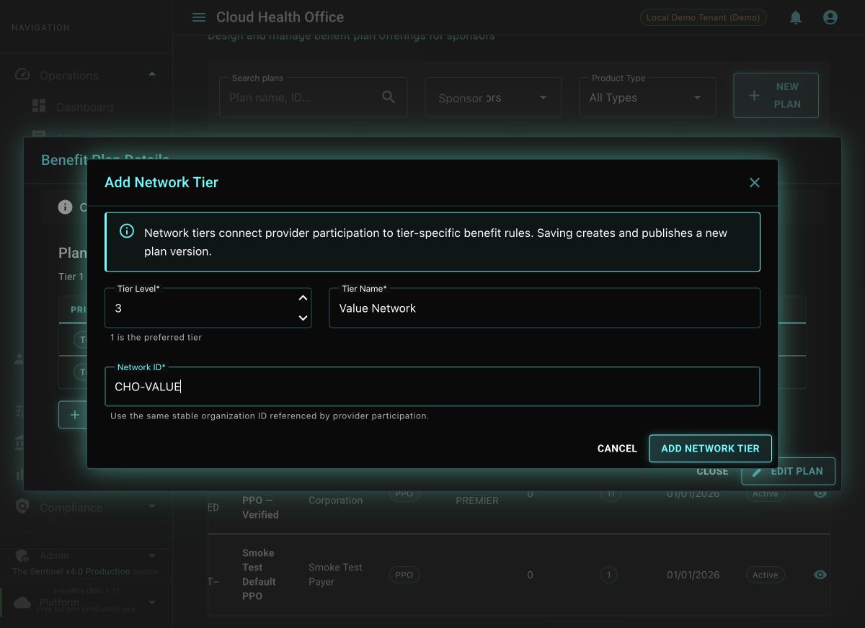The width and height of the screenshot is (865, 628).
Task: Click the PPO chip in Smoke Test Payer row
Action: [x=404, y=575]
